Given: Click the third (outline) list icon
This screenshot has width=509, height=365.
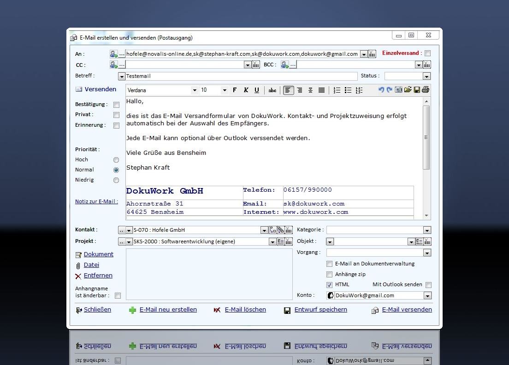Looking at the screenshot, I should tap(359, 90).
